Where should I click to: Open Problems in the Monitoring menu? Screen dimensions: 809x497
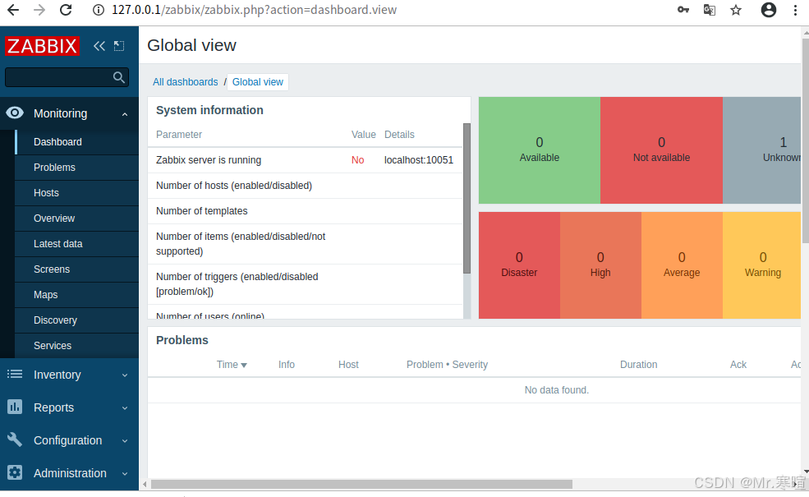(77, 168)
